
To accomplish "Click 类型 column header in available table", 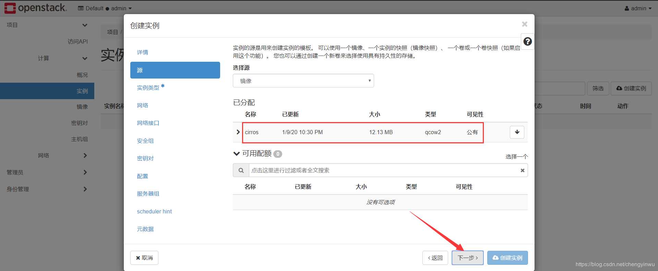I will click(x=411, y=187).
